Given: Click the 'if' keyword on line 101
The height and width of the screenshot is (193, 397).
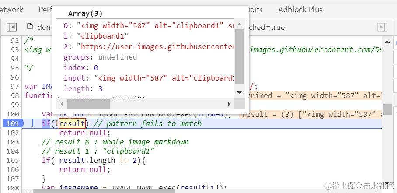Looking at the screenshot, I should [46, 123].
